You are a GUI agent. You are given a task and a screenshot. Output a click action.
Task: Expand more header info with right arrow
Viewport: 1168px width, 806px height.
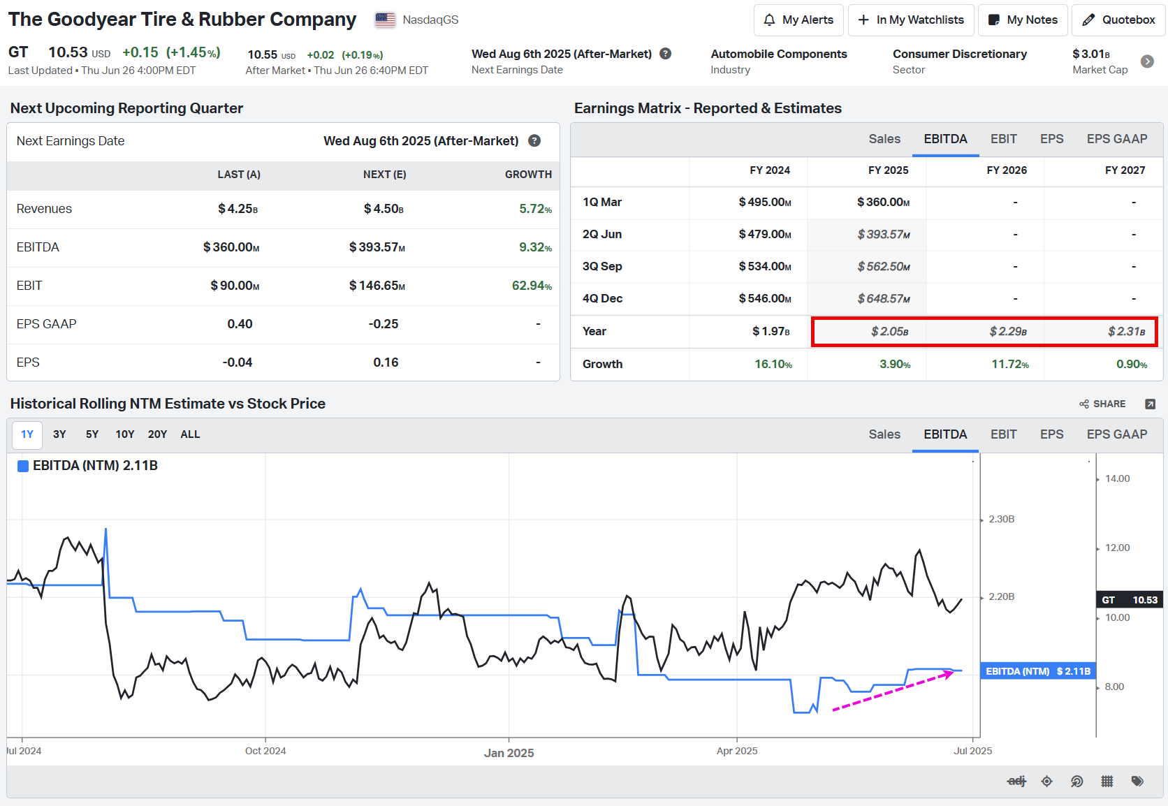click(1147, 61)
